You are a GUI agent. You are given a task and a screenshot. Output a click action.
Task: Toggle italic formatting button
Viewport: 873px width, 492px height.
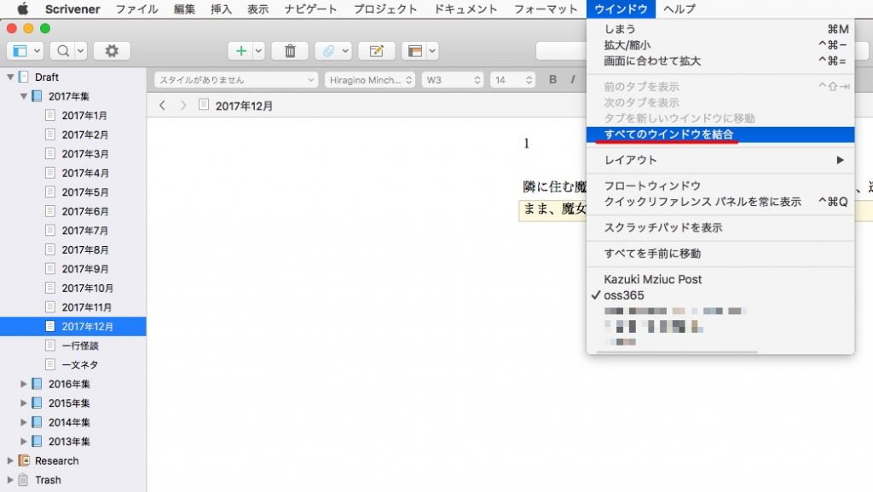point(572,79)
